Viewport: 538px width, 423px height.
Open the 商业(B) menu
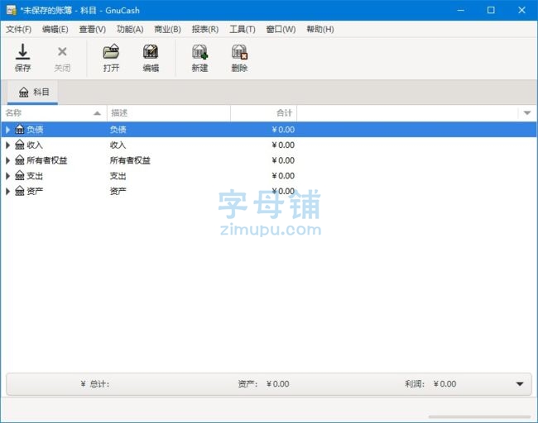[167, 30]
